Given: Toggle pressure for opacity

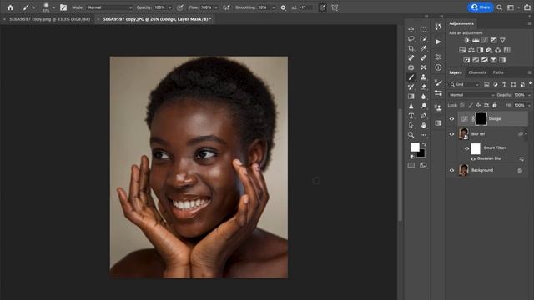Looking at the screenshot, I should coord(180,7).
